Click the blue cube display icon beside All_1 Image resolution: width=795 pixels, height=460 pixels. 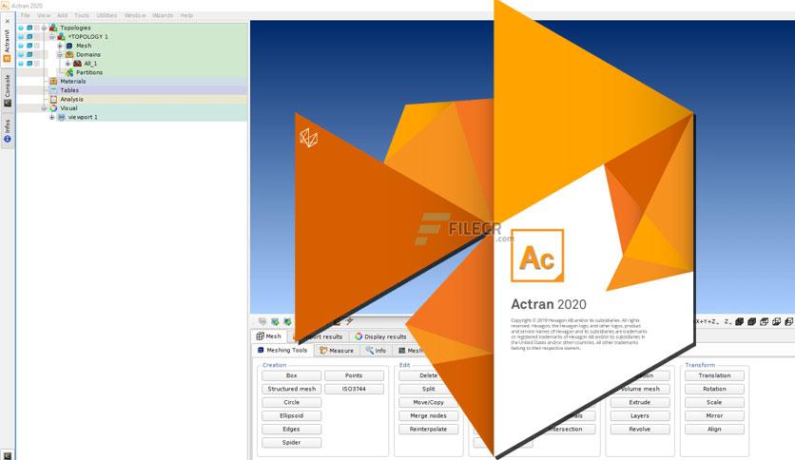tap(29, 64)
